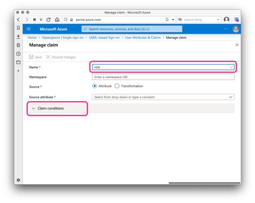Select the Transformation source radio button
Image resolution: width=255 pixels, height=203 pixels.
point(117,86)
